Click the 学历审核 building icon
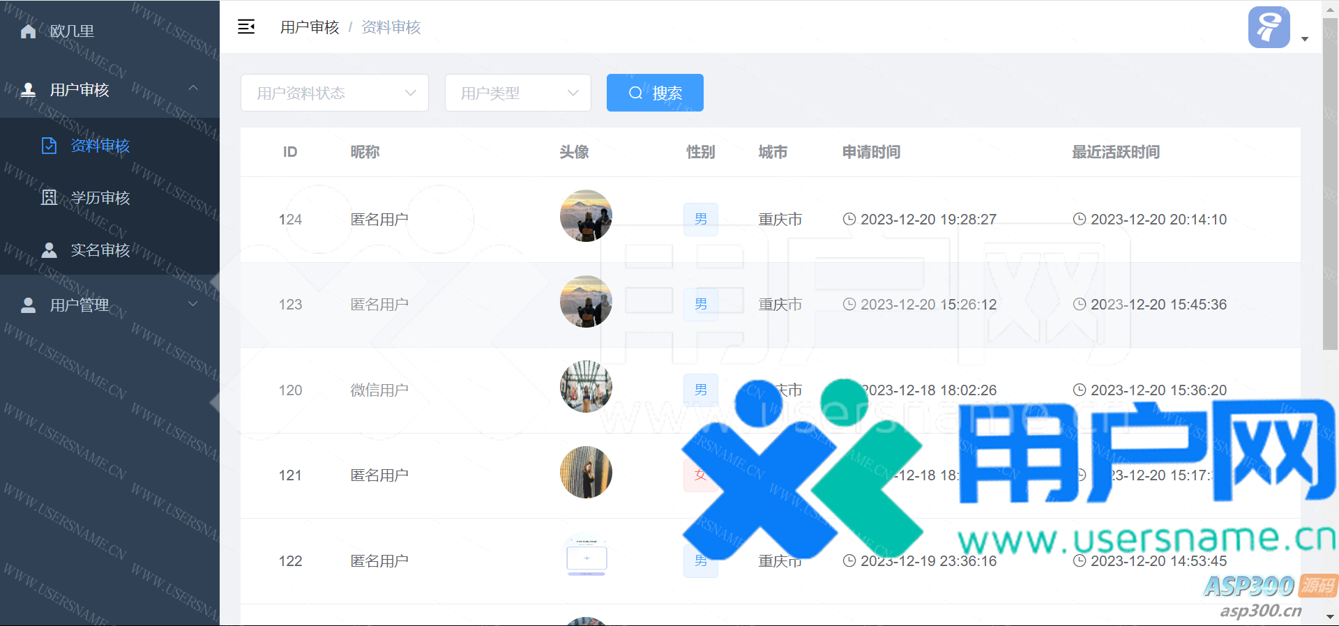The width and height of the screenshot is (1339, 626). pos(50,198)
